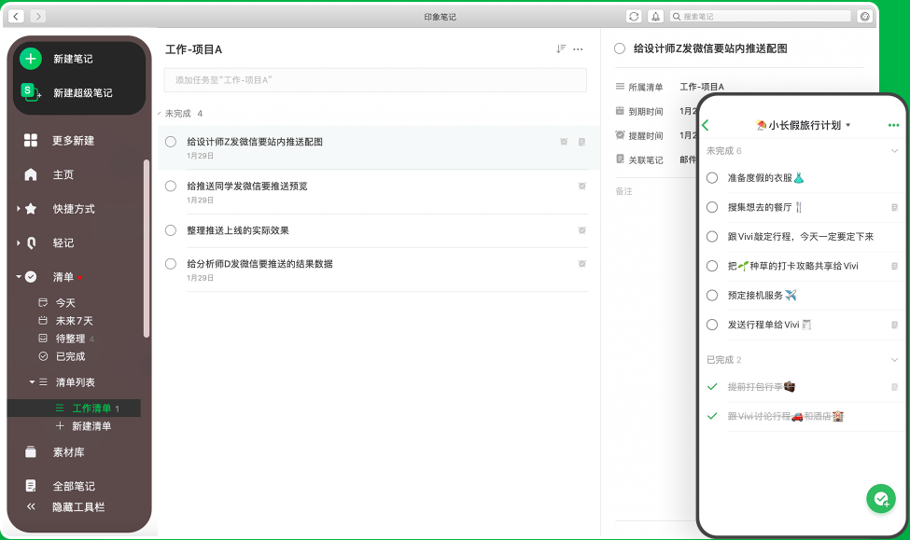Check off 给推送同学发微信要推送预览
The height and width of the screenshot is (540, 910).
171,187
